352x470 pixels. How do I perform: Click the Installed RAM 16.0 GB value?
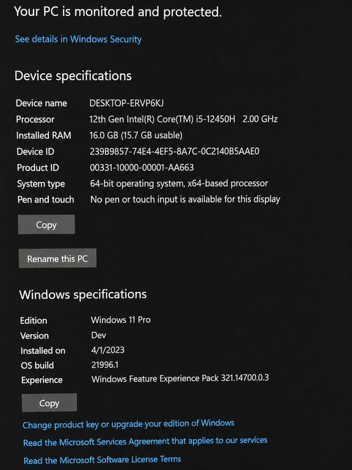click(x=136, y=135)
